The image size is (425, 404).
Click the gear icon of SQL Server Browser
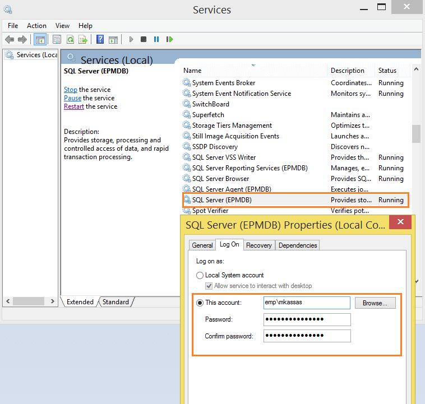[x=187, y=178]
